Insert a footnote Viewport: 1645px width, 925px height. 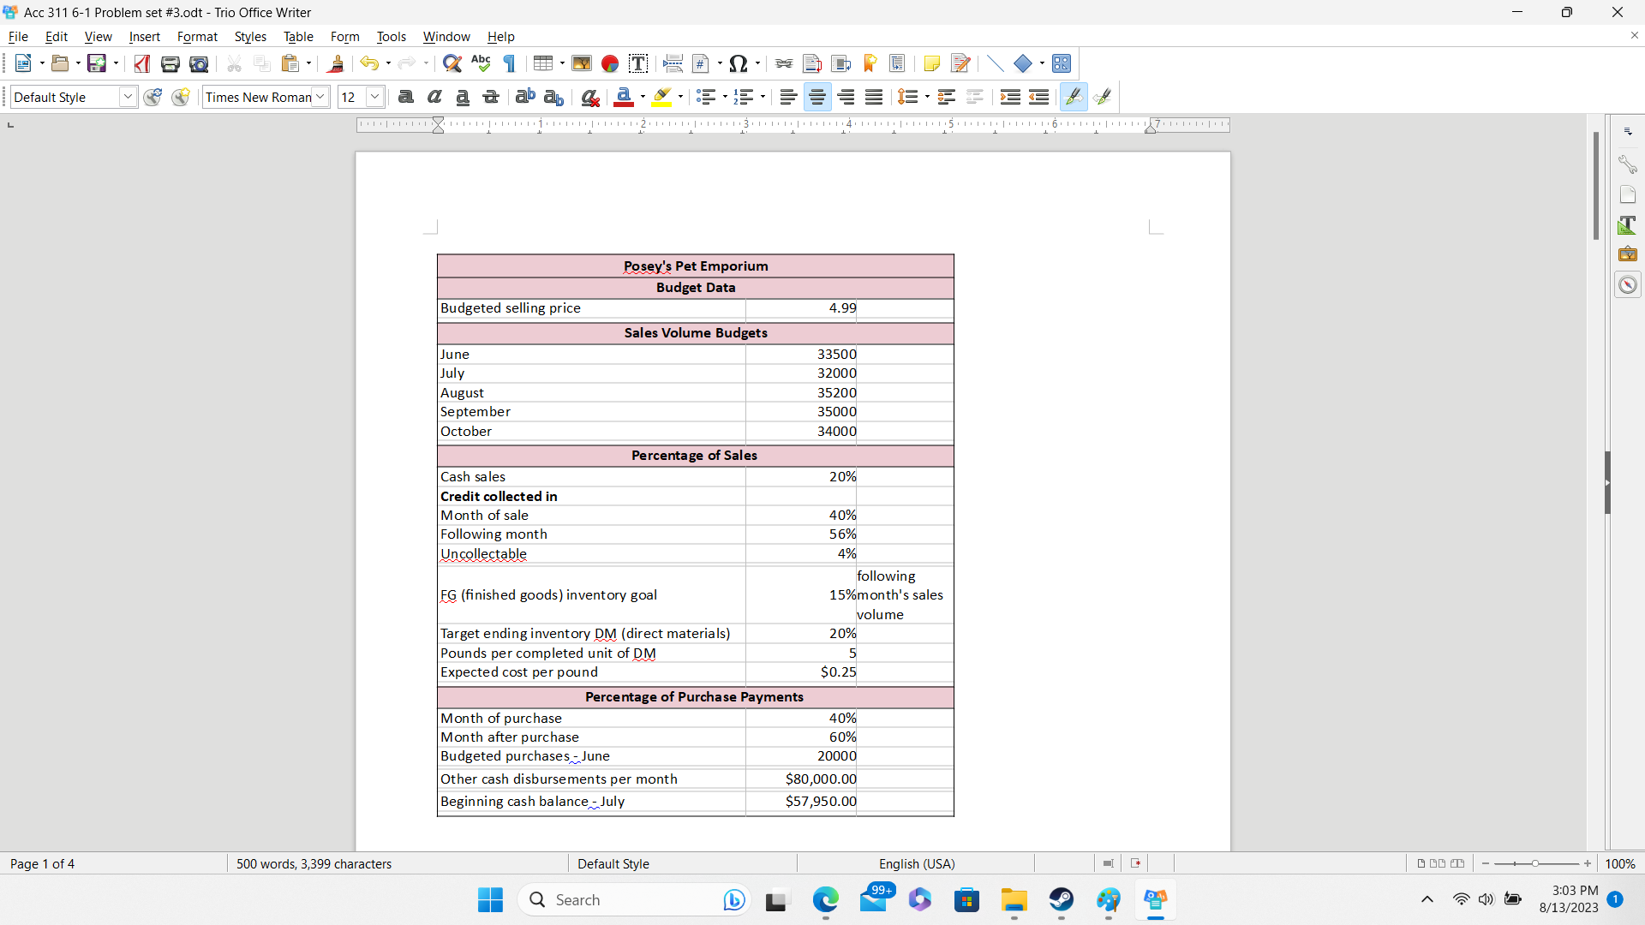(x=812, y=63)
